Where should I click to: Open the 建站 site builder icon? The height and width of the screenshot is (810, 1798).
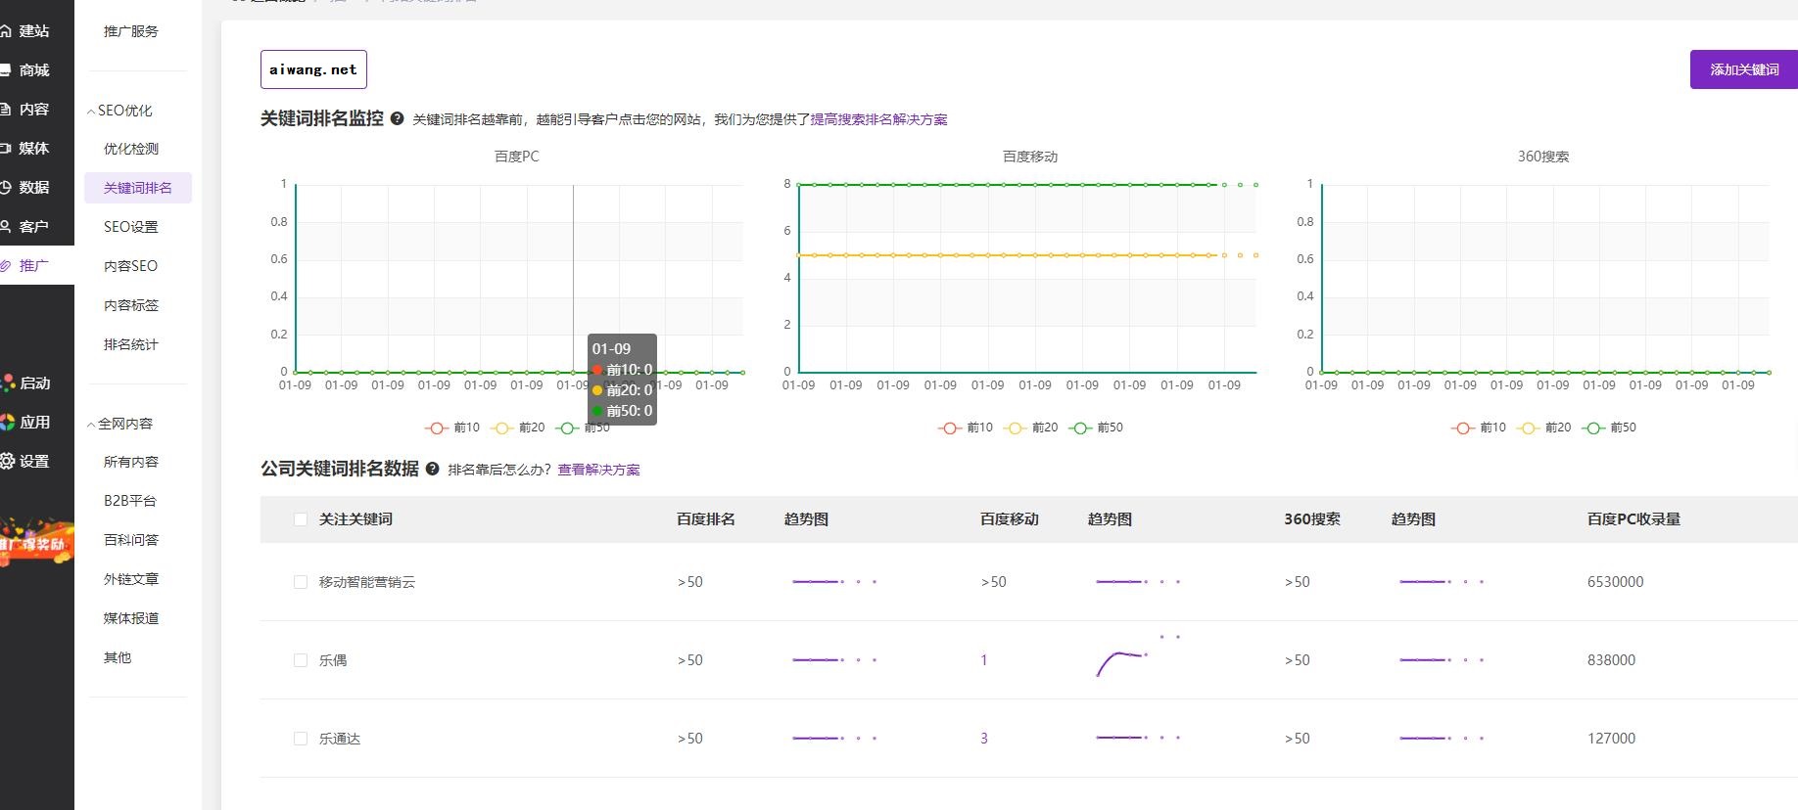click(x=6, y=31)
